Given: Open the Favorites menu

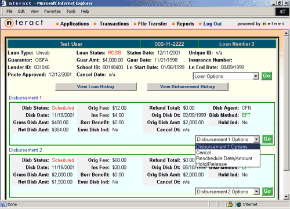Looking at the screenshot, I should pyautogui.click(x=52, y=11).
